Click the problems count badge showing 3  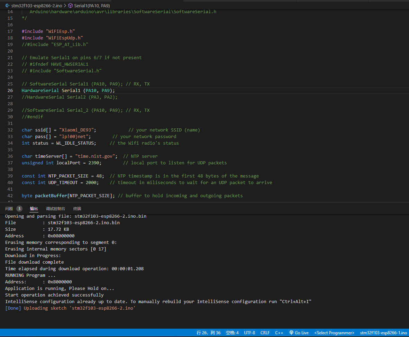[x=20, y=208]
